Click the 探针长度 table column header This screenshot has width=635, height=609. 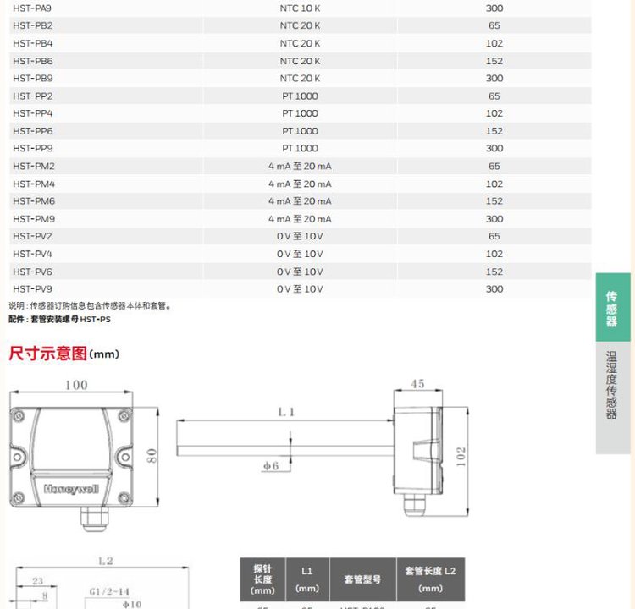coord(262,579)
